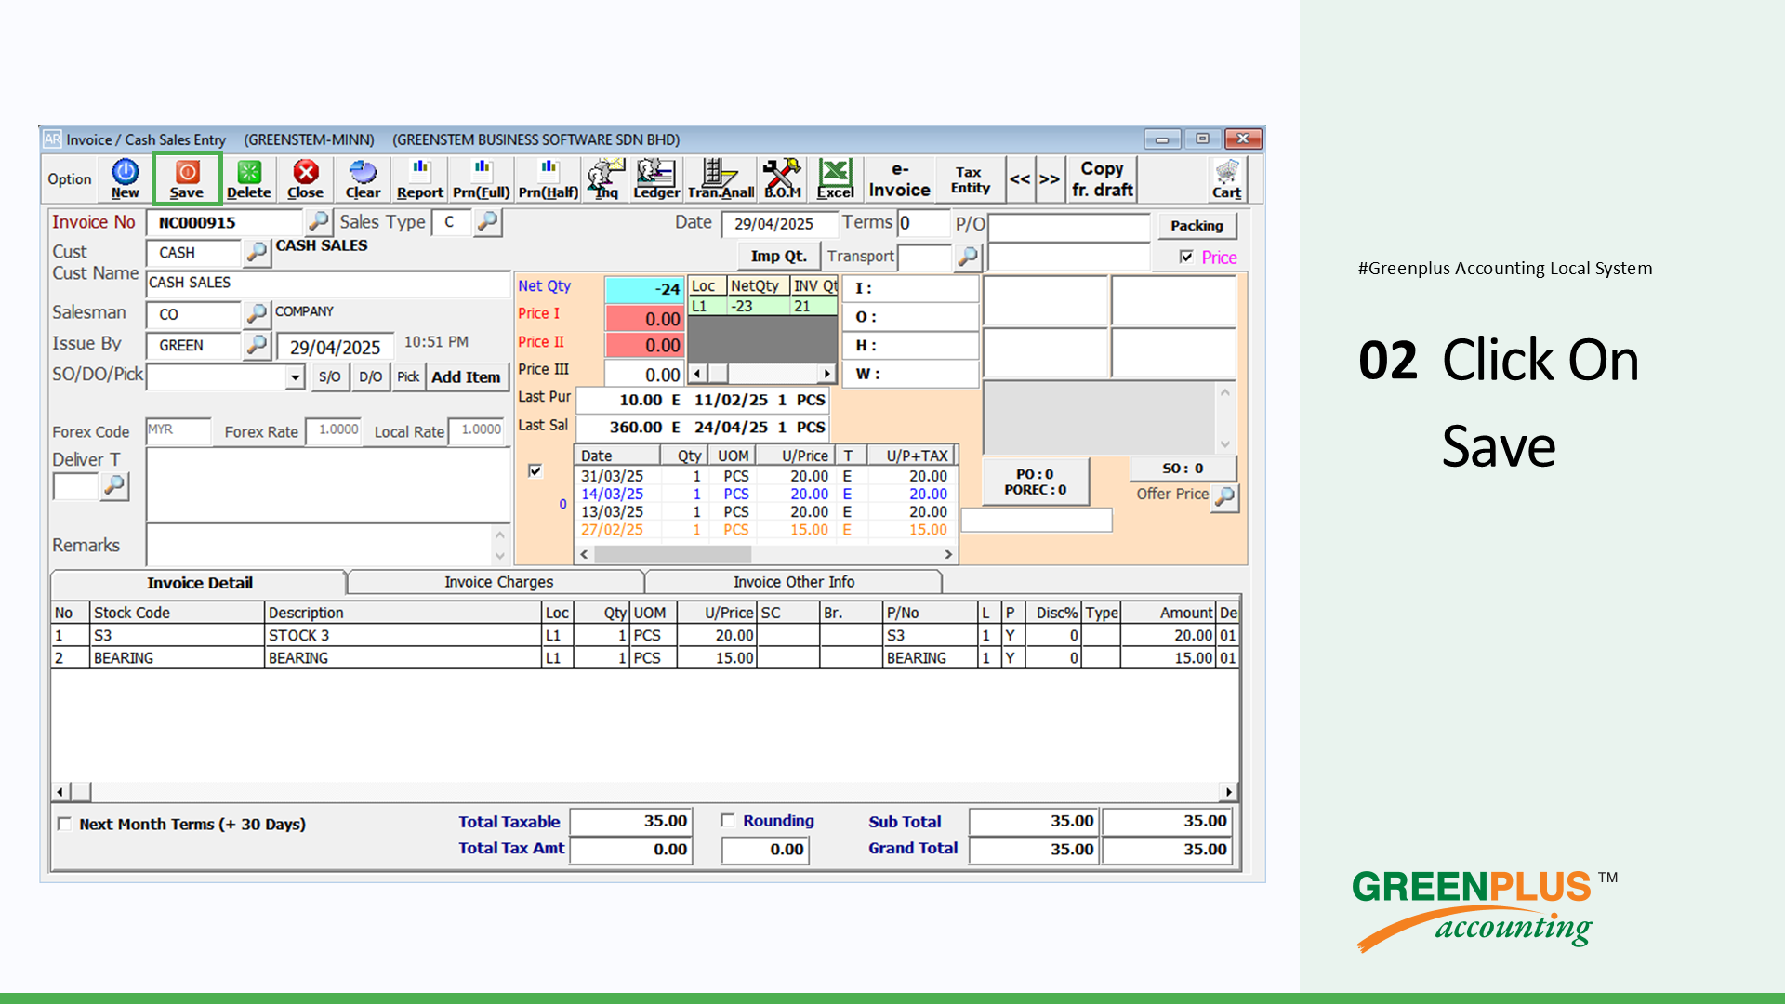This screenshot has width=1785, height=1004.
Task: Toggle the checkbox beside price history table
Action: coord(535,471)
